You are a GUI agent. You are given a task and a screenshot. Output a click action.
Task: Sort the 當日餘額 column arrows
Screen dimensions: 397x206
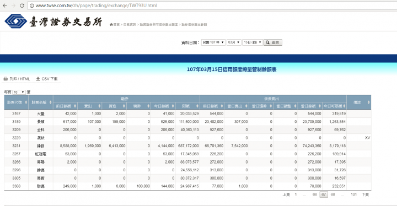click(319, 106)
